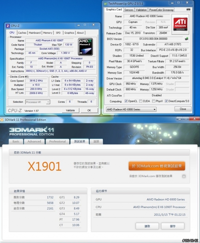This screenshot has width=200, height=243.
Task: Open the AMD Radeon HD 6900 Series dropdown
Action: click(131, 109)
